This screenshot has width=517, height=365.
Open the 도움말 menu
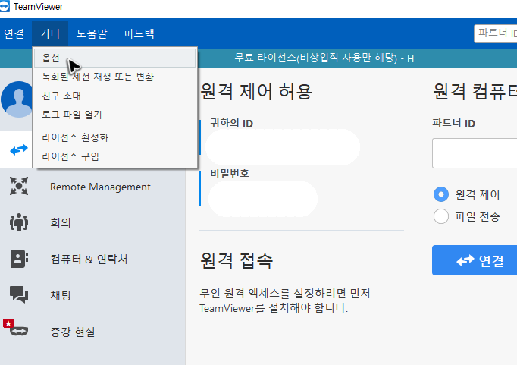92,33
